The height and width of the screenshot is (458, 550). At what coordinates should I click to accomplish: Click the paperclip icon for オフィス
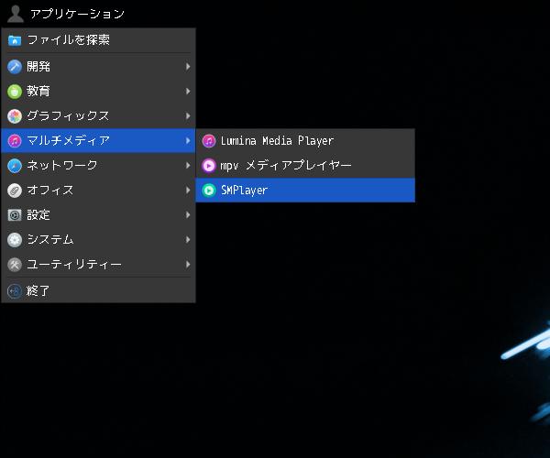[15, 191]
